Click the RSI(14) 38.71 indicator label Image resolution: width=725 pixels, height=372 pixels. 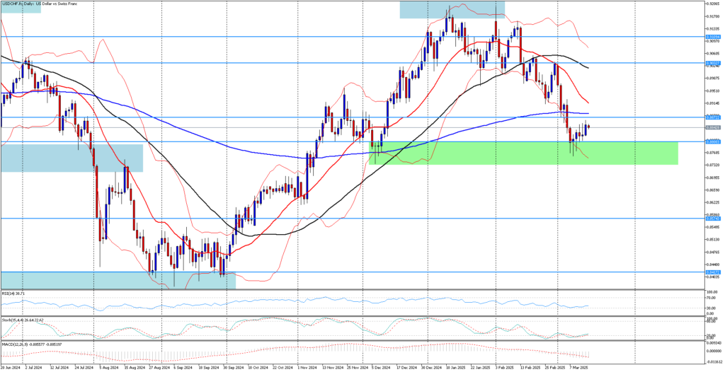[12, 293]
